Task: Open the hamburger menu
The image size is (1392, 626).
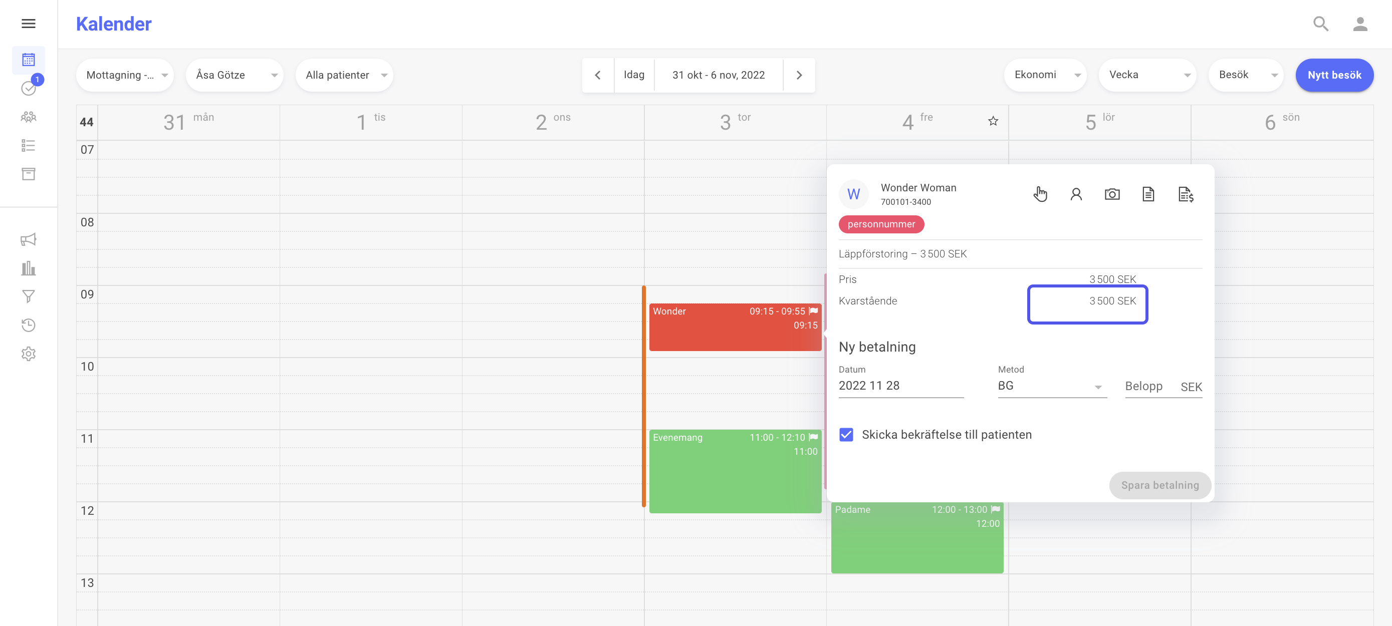Action: [x=29, y=24]
